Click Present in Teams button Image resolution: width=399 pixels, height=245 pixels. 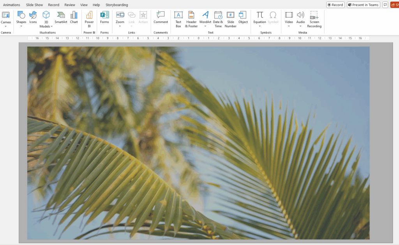coord(364,5)
